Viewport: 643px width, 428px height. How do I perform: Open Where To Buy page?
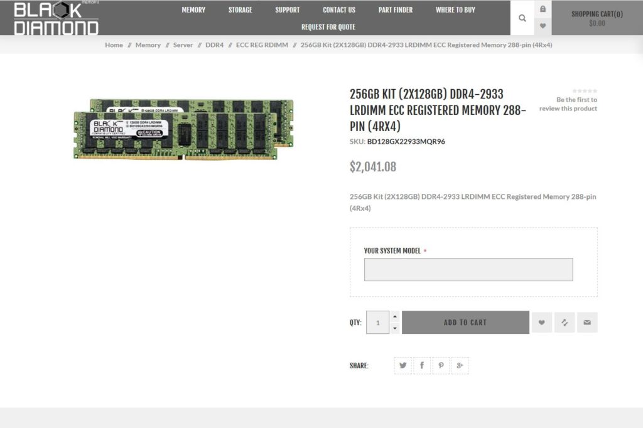coord(455,9)
